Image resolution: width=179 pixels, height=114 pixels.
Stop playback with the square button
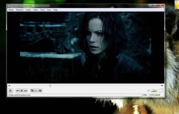point(22,91)
